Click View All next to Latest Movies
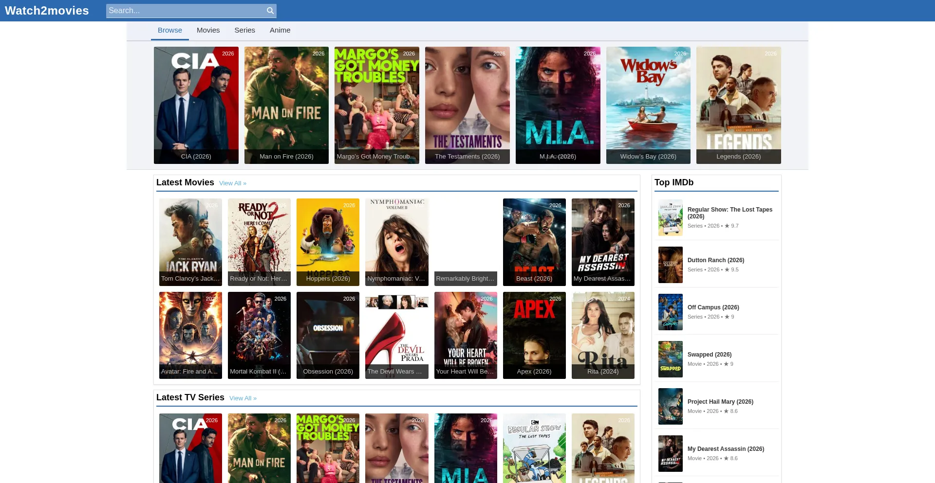This screenshot has height=483, width=935. click(x=233, y=183)
